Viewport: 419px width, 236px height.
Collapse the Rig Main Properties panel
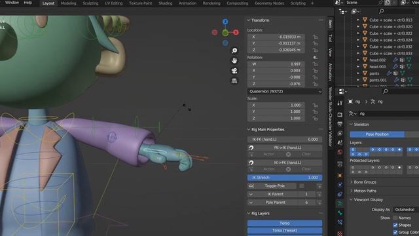point(249,130)
